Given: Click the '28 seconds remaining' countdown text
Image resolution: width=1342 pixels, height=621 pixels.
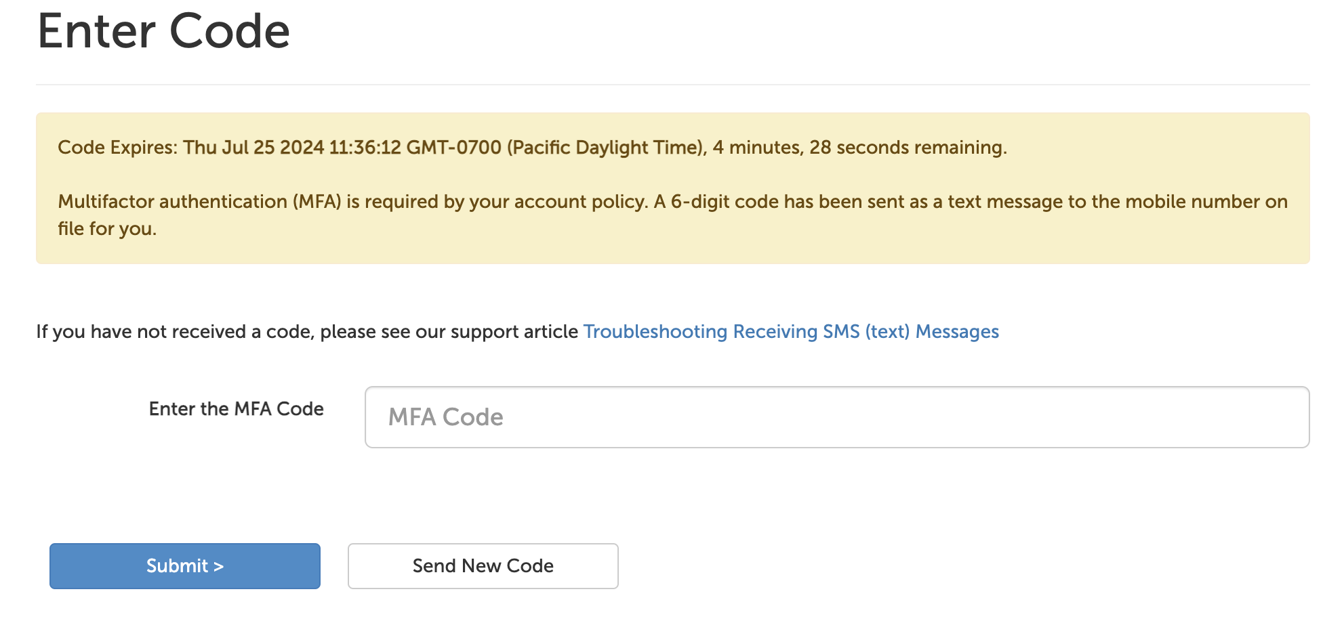Looking at the screenshot, I should [x=907, y=148].
